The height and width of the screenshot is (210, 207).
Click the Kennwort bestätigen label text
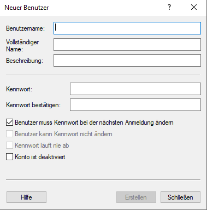coord(33,105)
